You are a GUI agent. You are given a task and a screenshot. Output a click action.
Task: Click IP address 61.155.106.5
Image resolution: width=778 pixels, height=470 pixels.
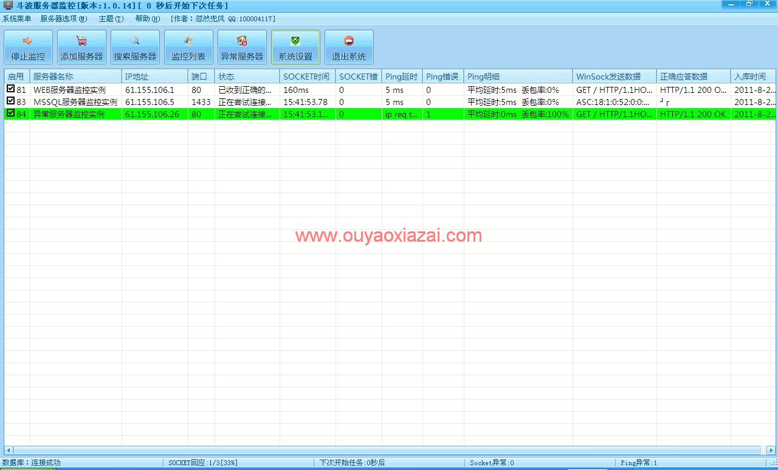(x=150, y=102)
